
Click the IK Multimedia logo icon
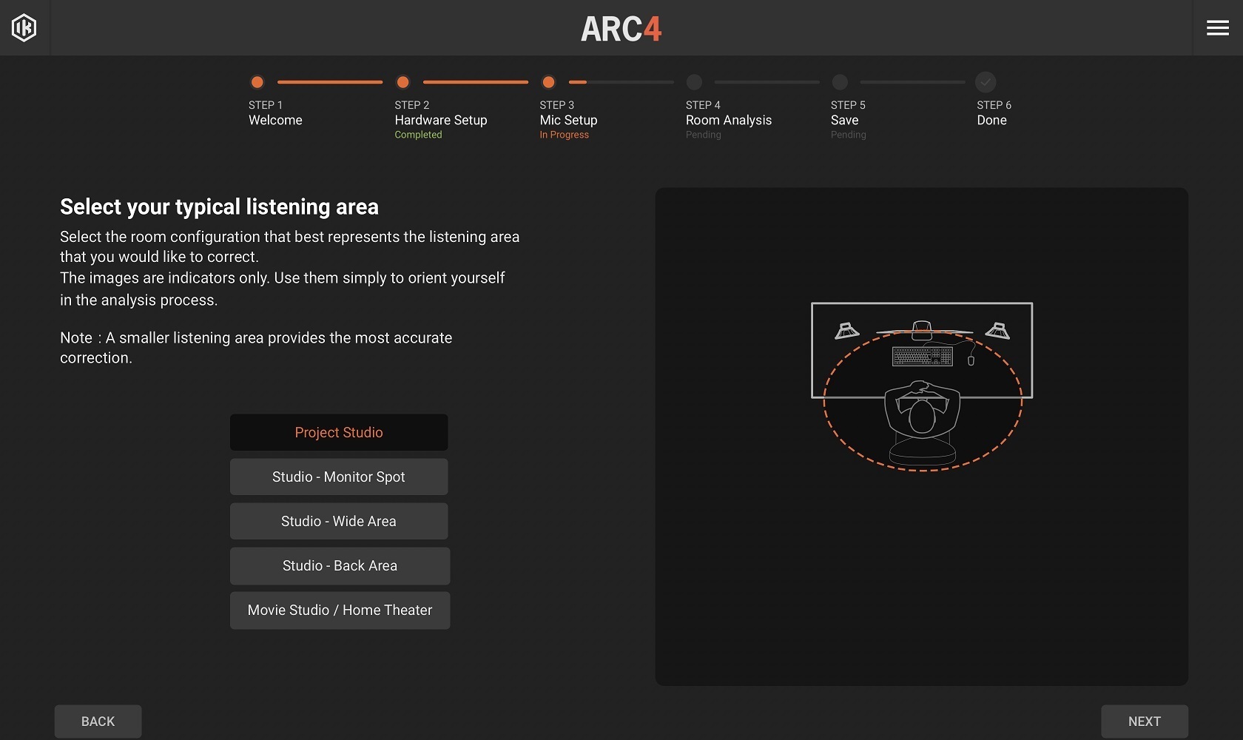click(24, 28)
